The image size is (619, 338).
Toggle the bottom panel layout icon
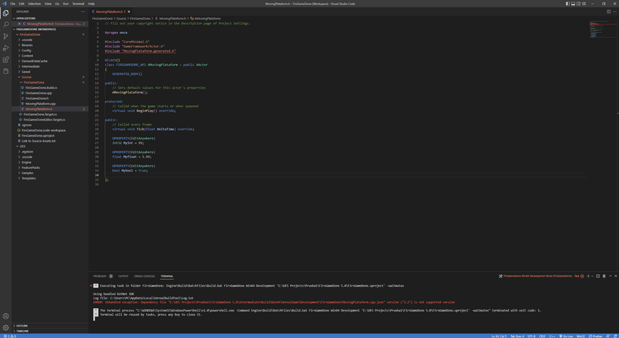573,4
